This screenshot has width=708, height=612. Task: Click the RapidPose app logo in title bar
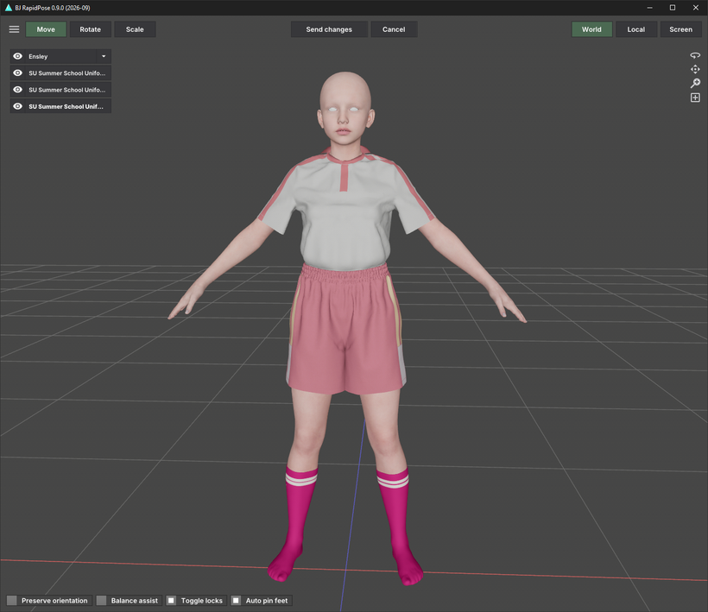coord(8,8)
